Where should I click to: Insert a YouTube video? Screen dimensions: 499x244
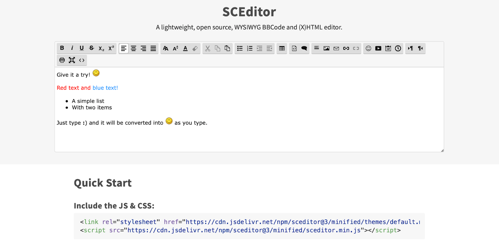pos(378,48)
